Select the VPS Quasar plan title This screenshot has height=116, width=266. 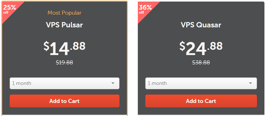[201, 25]
